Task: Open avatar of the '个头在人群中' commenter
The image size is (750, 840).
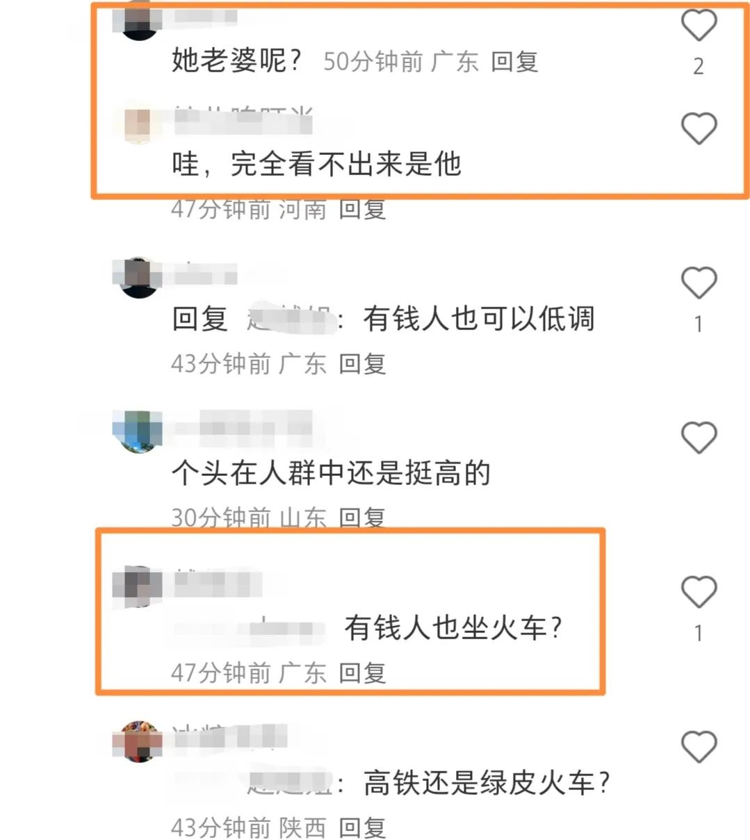Action: coord(139,432)
